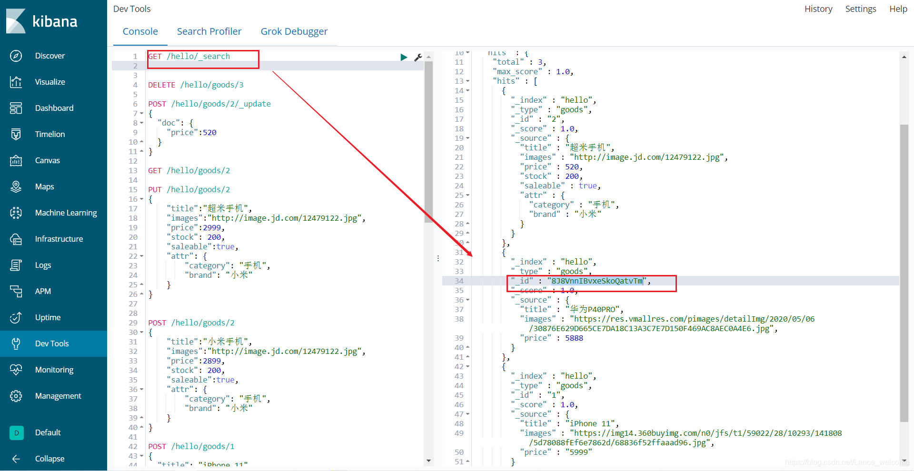The height and width of the screenshot is (471, 914).
Task: Open History in top menu
Action: 818,9
